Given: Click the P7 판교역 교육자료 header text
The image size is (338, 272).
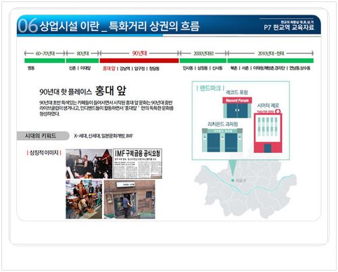Looking at the screenshot, I should tap(289, 28).
